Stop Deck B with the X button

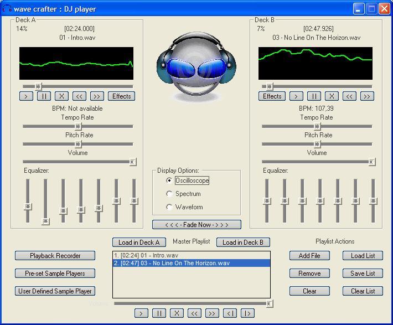[332, 96]
